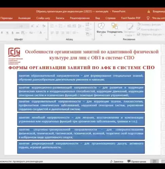
Task: Click the line spacing icon
Action: (x=80, y=26)
